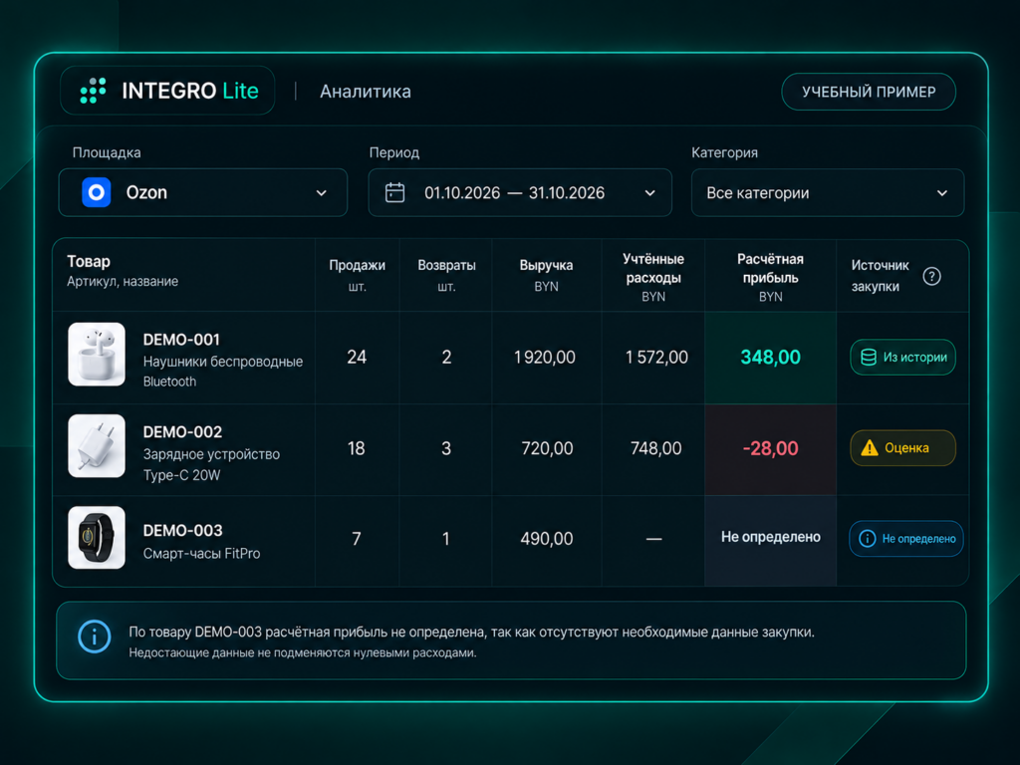
Task: Click the 720,00 revenue value
Action: point(547,448)
